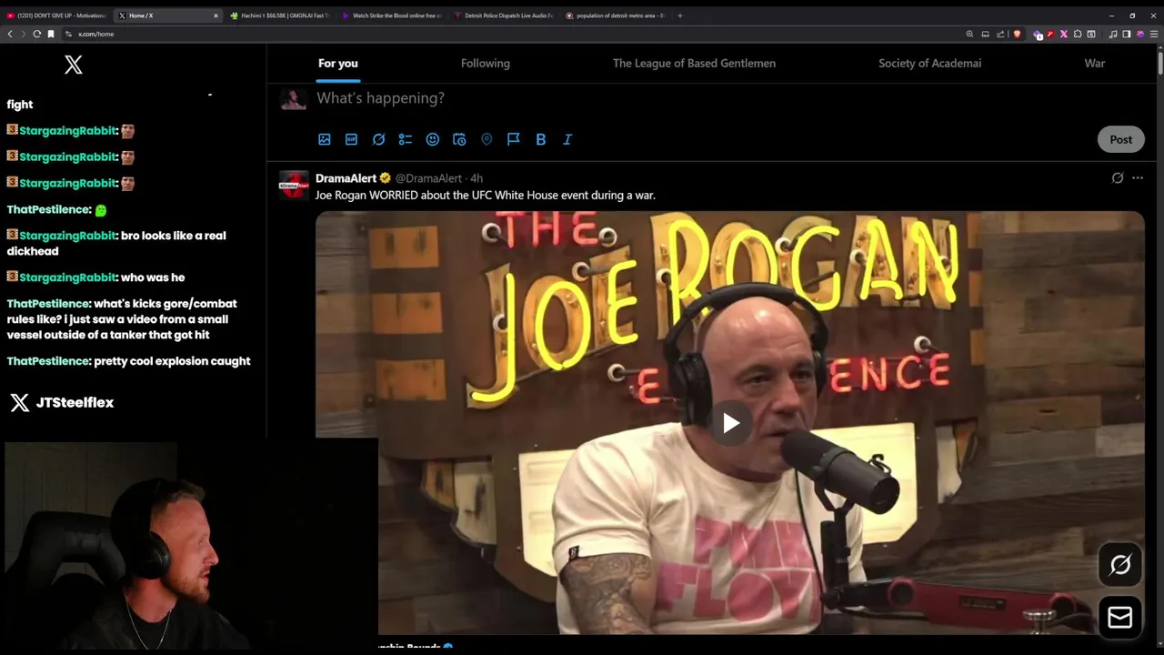Click the JTSteelflex handle text

[x=75, y=402]
